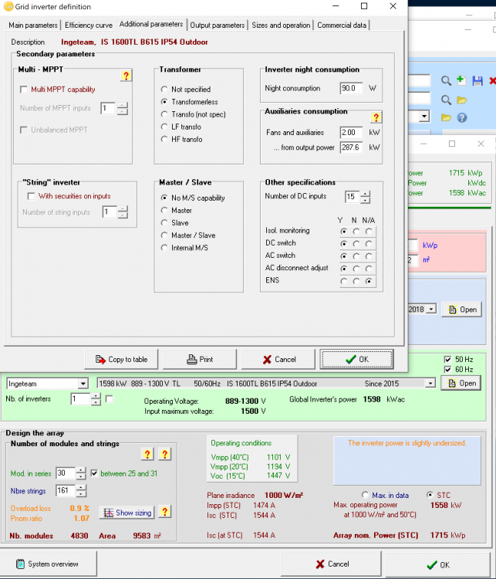
Task: Open Sizes and operation tab
Action: 281,25
